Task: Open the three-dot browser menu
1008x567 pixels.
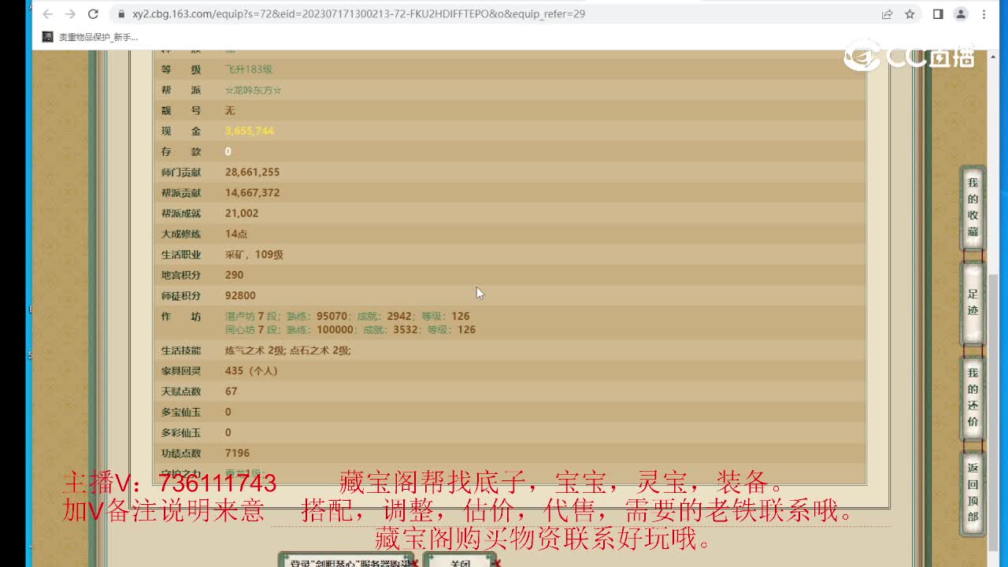Action: pyautogui.click(x=984, y=13)
